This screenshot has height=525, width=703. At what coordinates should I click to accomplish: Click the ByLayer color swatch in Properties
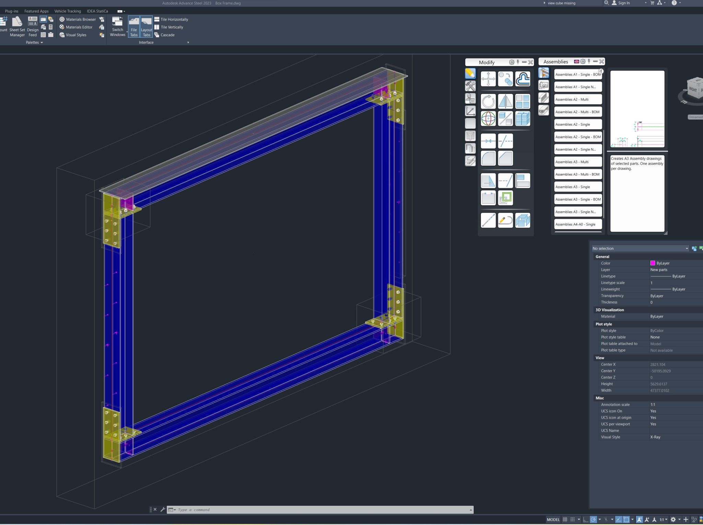[653, 263]
